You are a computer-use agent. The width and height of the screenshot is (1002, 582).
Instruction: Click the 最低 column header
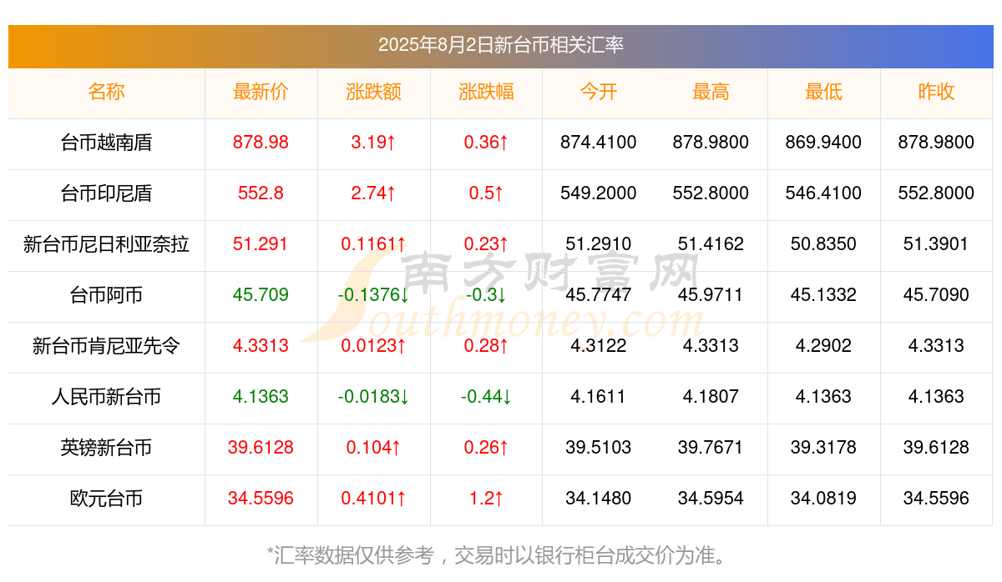point(823,92)
